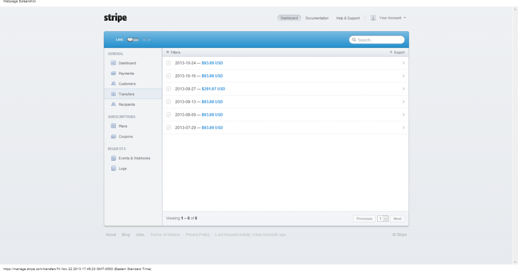Click status check icon for 2013-08-09 transfer
Viewport: 518px width, 271px height.
point(168,115)
